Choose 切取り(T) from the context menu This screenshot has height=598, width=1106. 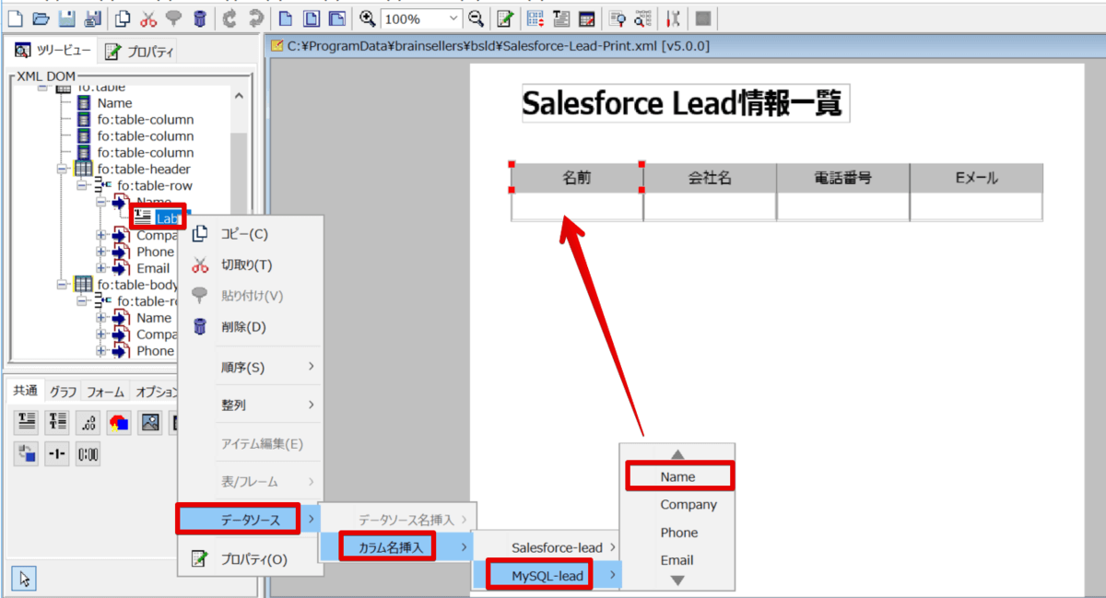252,265
